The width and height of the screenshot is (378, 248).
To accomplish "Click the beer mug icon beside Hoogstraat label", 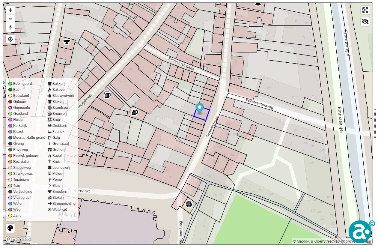I will point(107,95).
